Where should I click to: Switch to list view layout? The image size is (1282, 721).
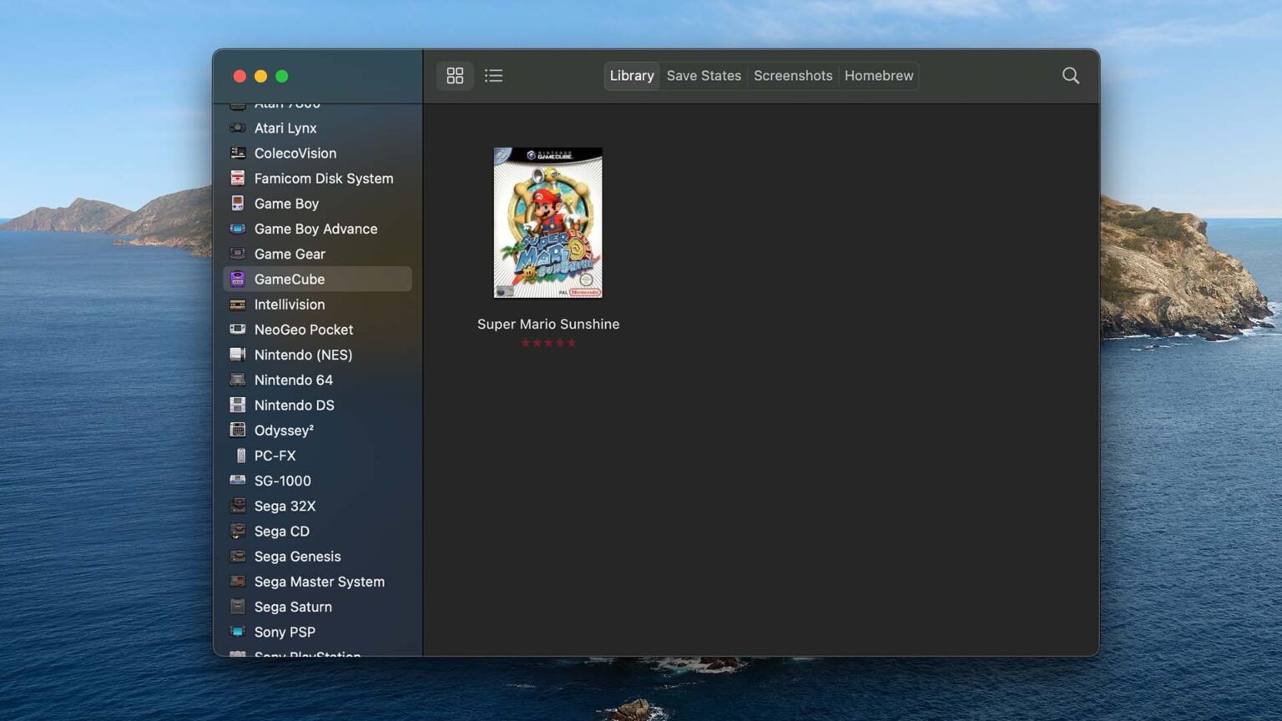click(493, 76)
